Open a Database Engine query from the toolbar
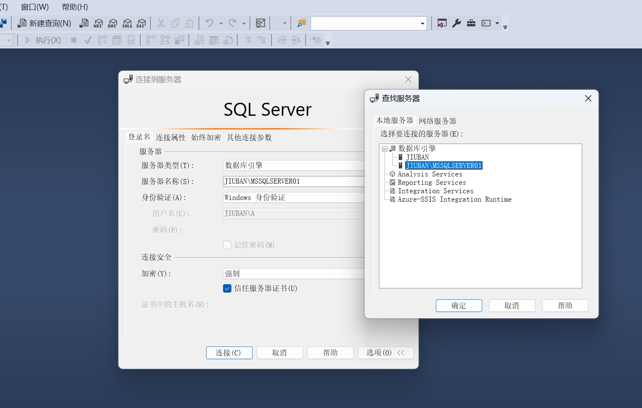Viewport: 642px width, 408px height. coord(84,23)
